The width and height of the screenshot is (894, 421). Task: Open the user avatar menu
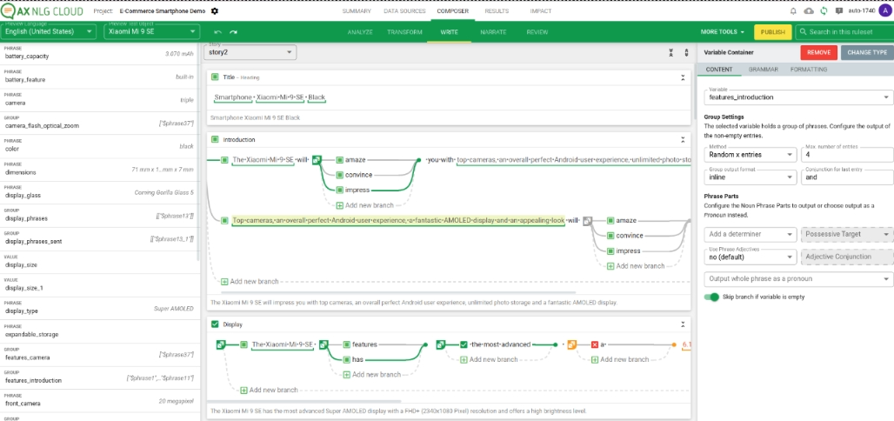[885, 10]
